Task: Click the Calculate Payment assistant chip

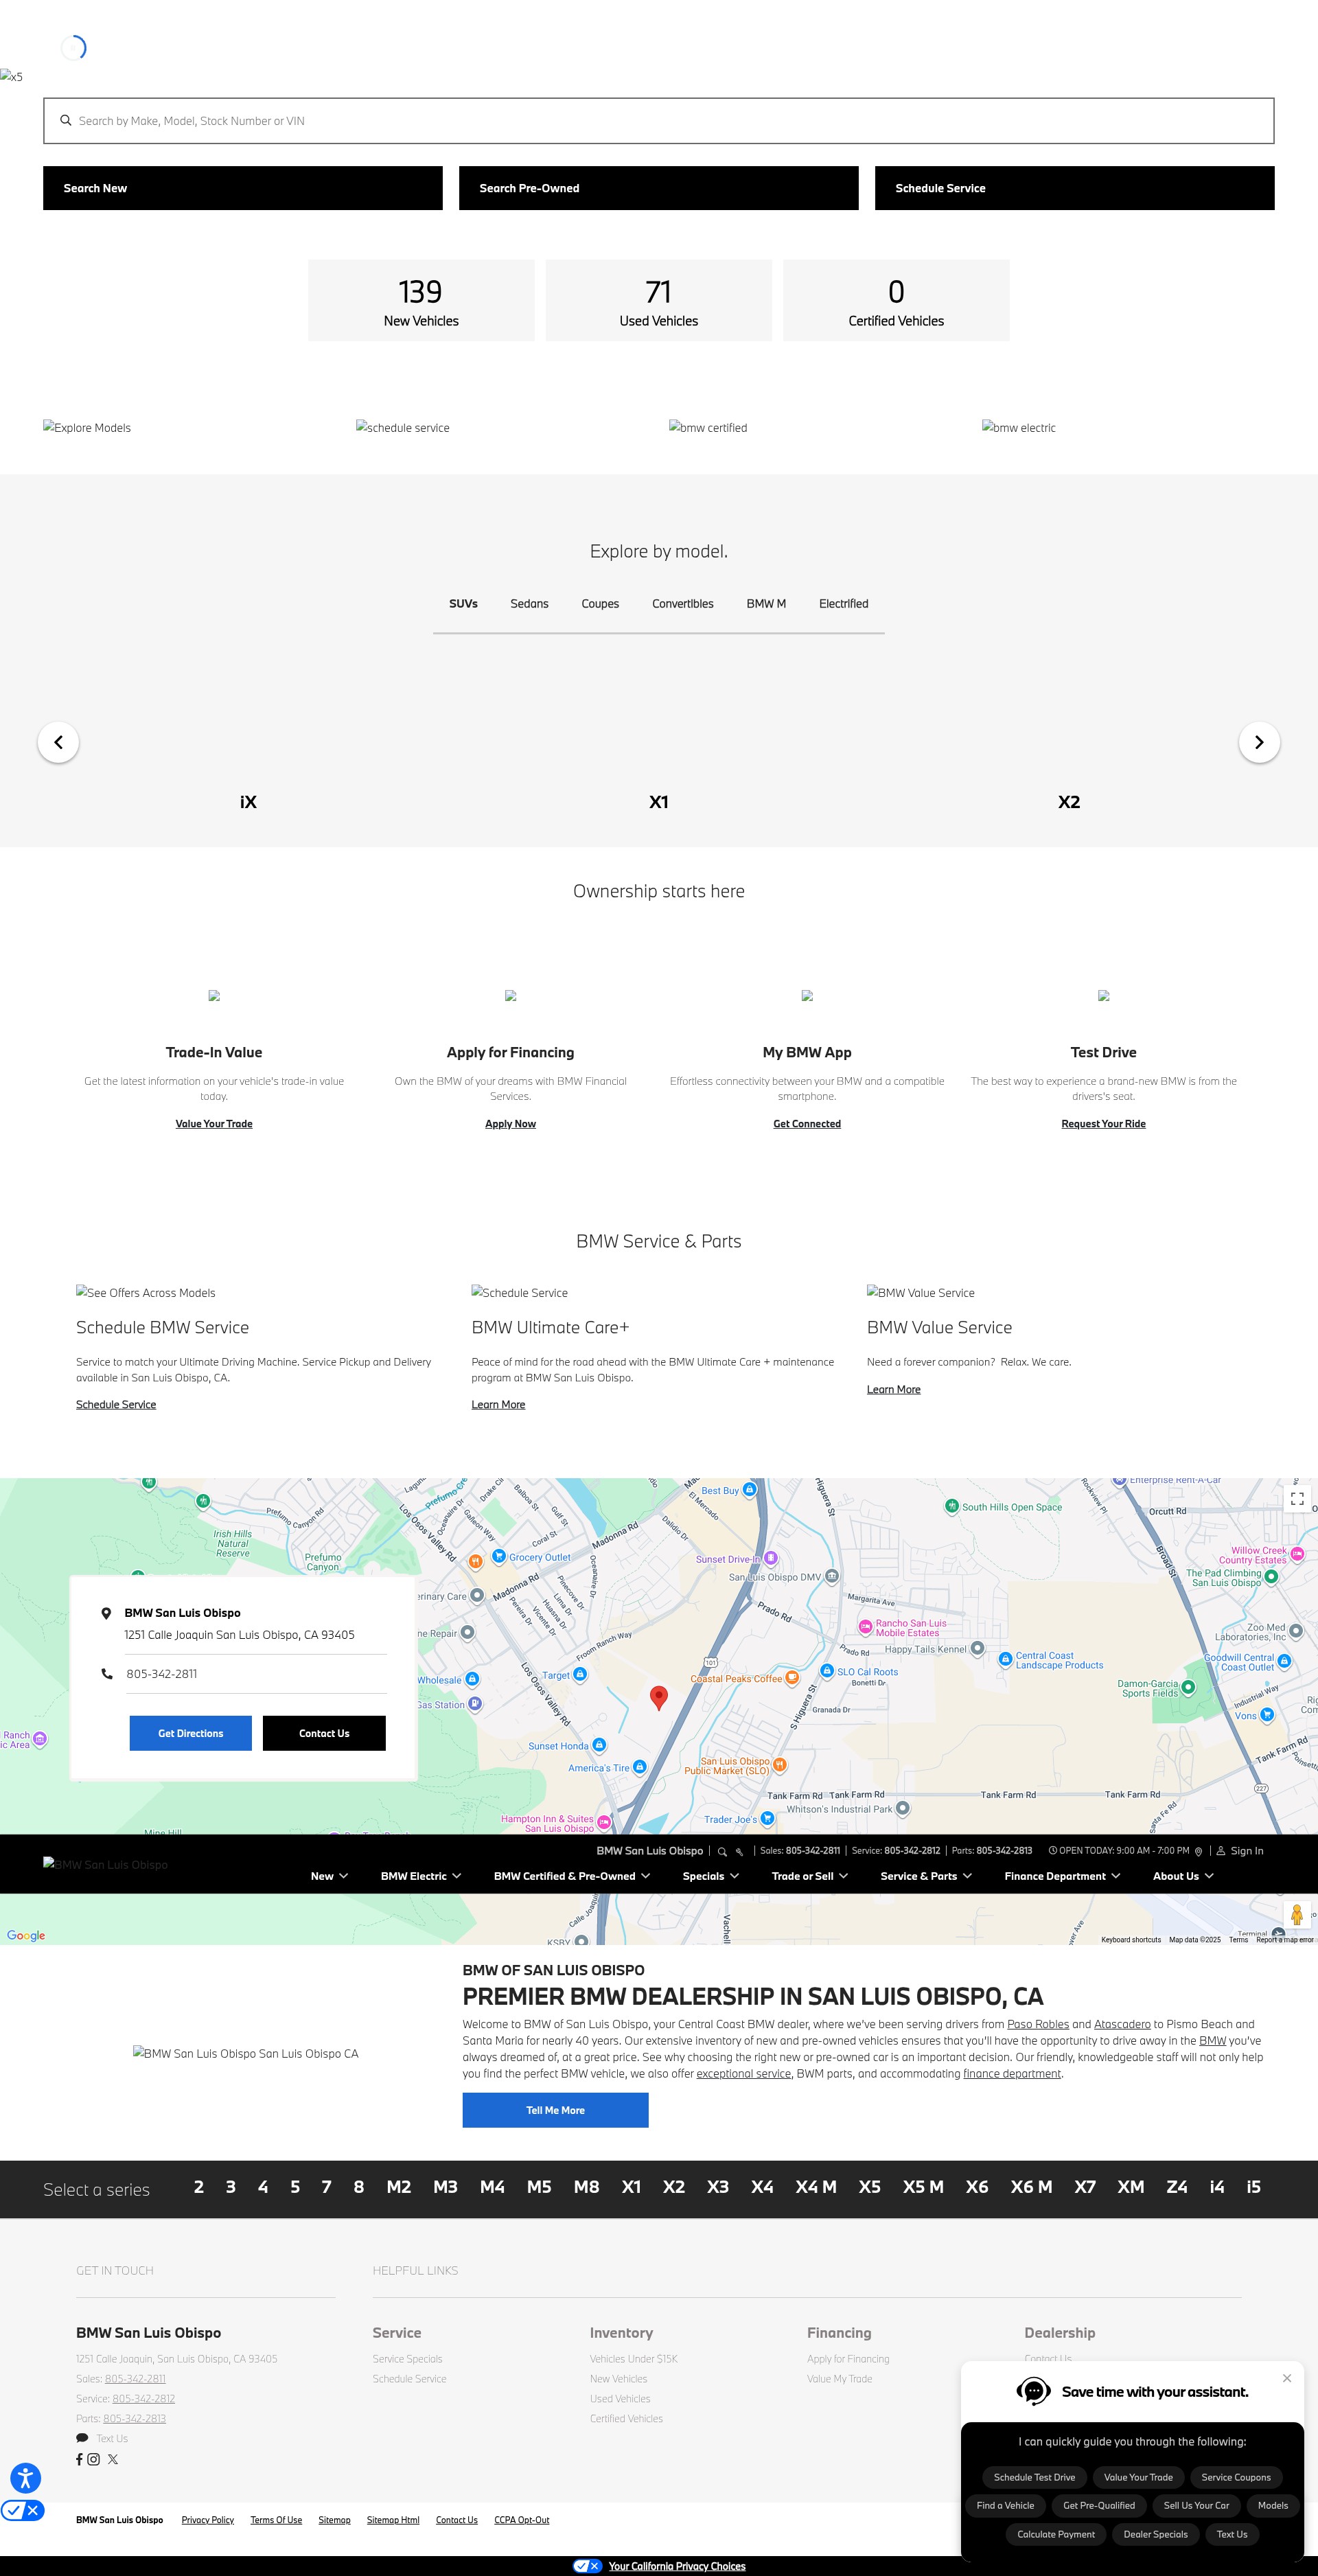Action: point(1056,2534)
